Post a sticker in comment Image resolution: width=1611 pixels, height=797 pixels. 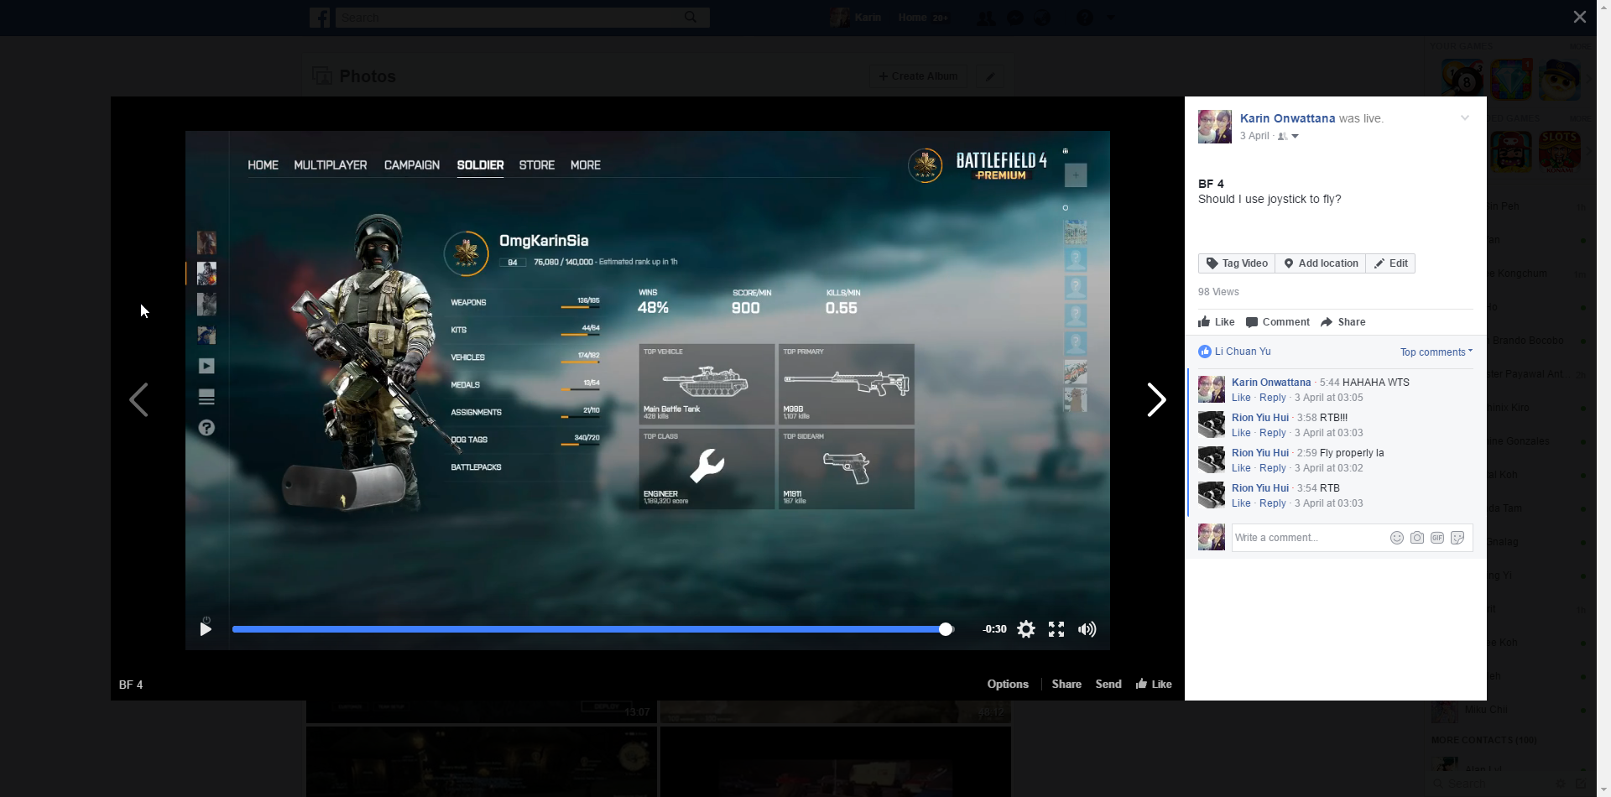click(1457, 538)
